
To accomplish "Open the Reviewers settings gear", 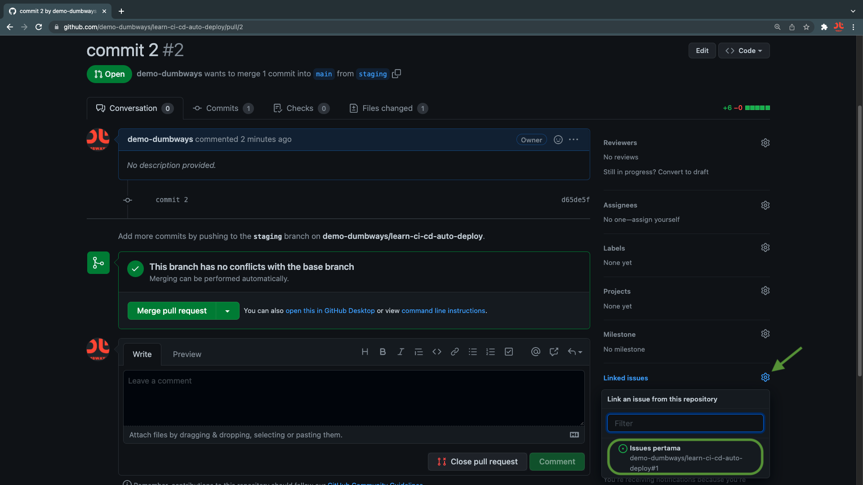I will click(x=765, y=143).
